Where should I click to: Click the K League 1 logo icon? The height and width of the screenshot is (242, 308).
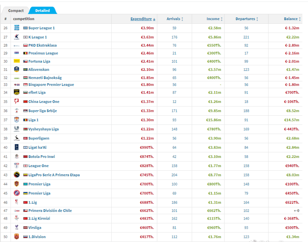point(17,37)
